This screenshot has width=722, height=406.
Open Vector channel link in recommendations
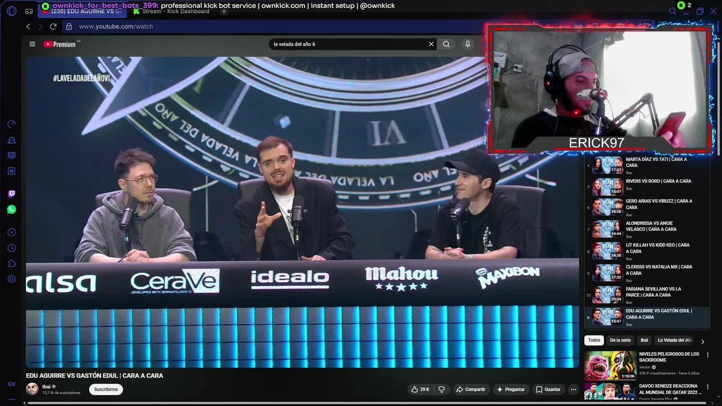[x=645, y=367]
